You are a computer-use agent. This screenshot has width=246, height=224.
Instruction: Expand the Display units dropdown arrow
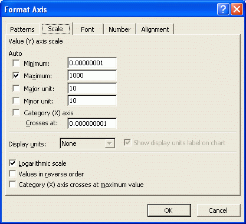coord(110,143)
